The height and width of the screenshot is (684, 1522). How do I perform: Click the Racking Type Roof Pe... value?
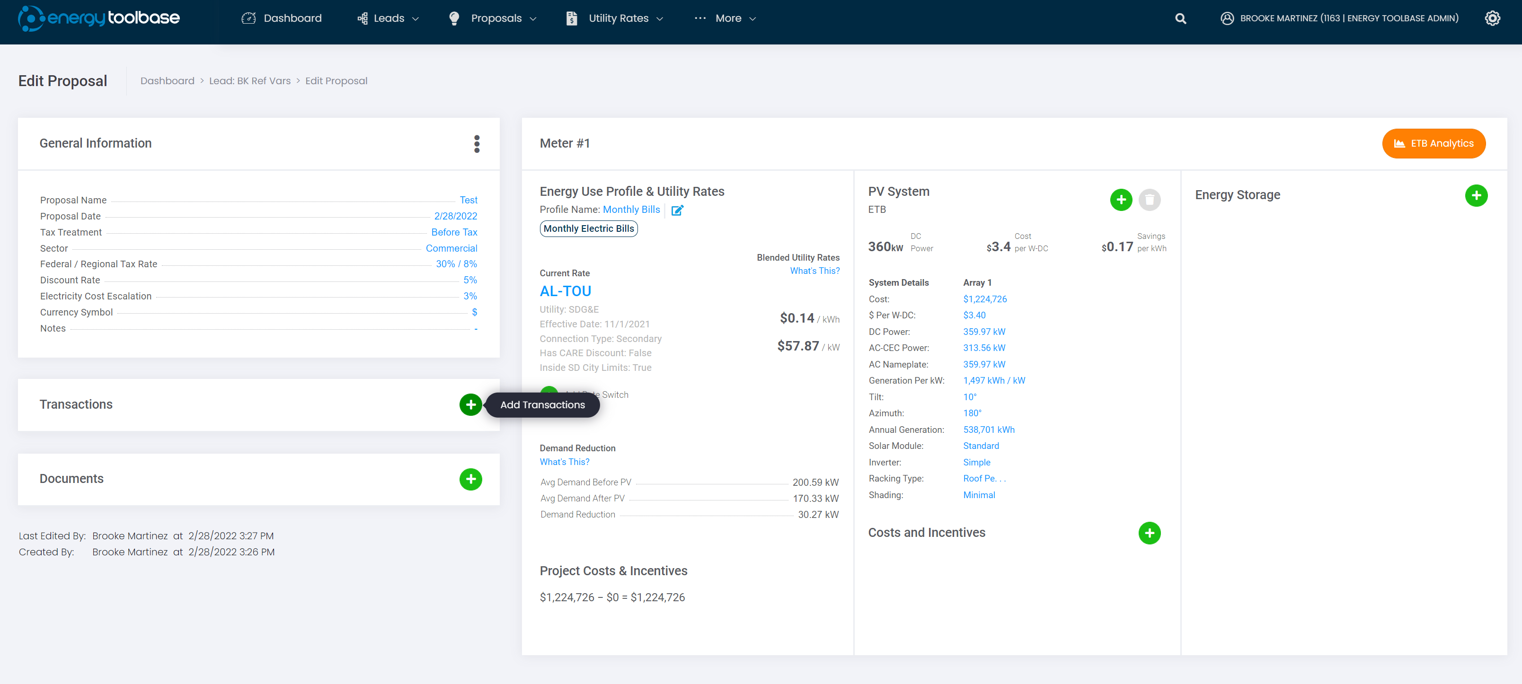pos(984,478)
